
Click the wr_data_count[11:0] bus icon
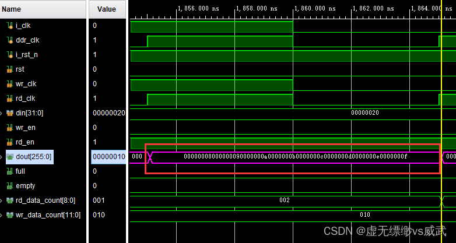pos(10,215)
